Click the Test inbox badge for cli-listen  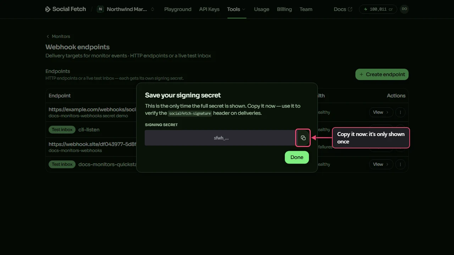pos(62,130)
